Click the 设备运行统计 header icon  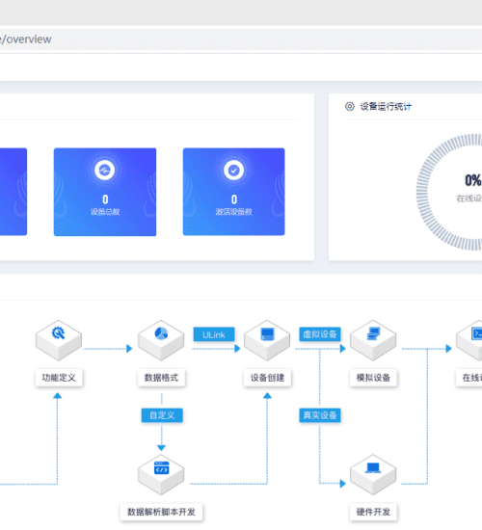[350, 106]
